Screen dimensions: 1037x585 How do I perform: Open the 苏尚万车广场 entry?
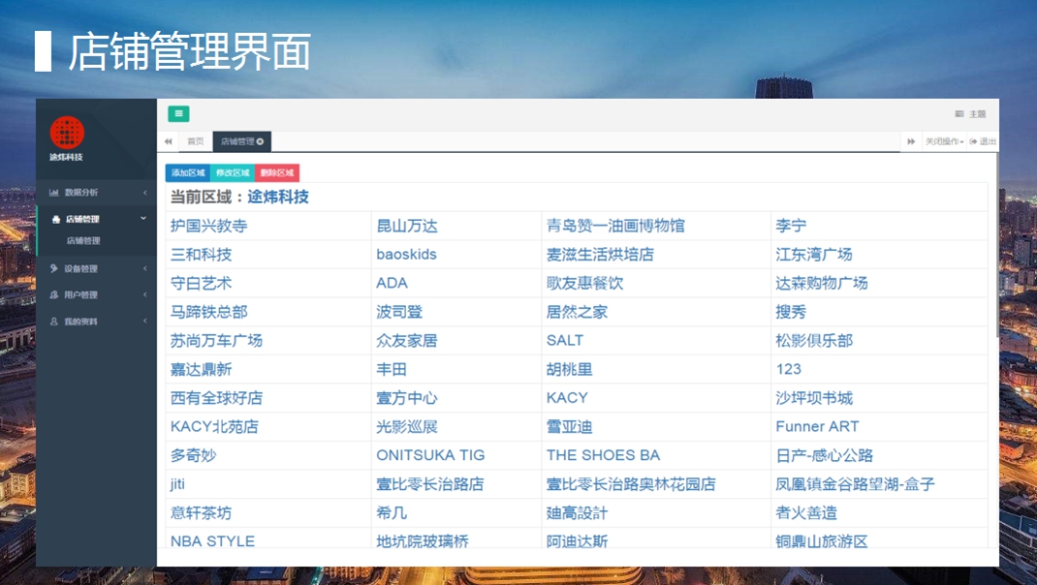[216, 340]
